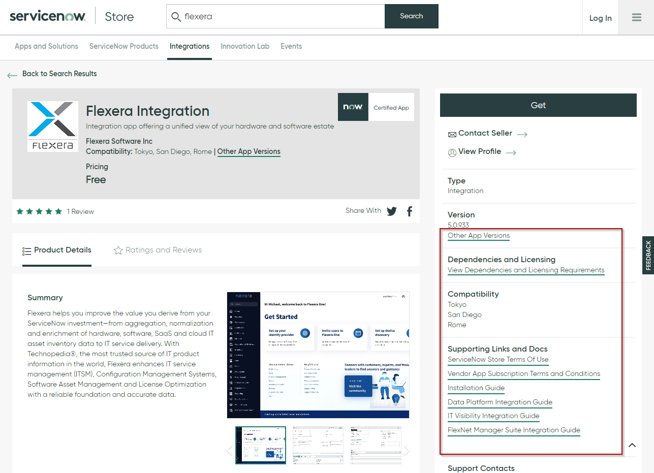Click the version number 5.0.933
654x473 pixels.
[x=458, y=225]
